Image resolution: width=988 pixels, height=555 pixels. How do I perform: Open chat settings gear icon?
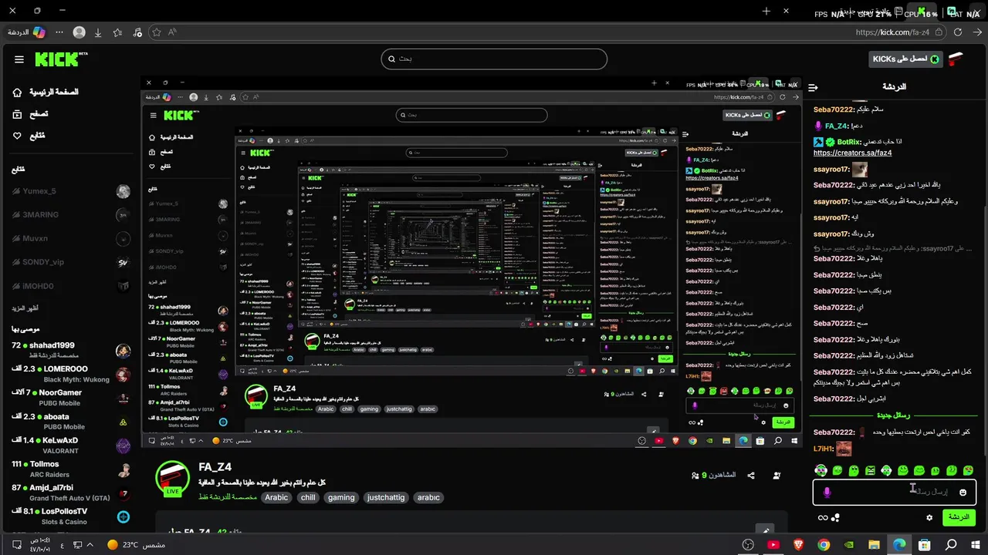[x=930, y=517]
